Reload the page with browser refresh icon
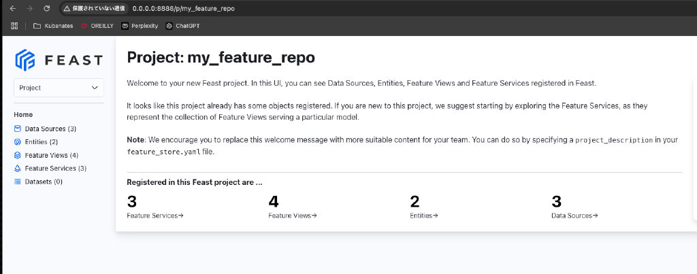Image resolution: width=697 pixels, height=274 pixels. (x=46, y=8)
